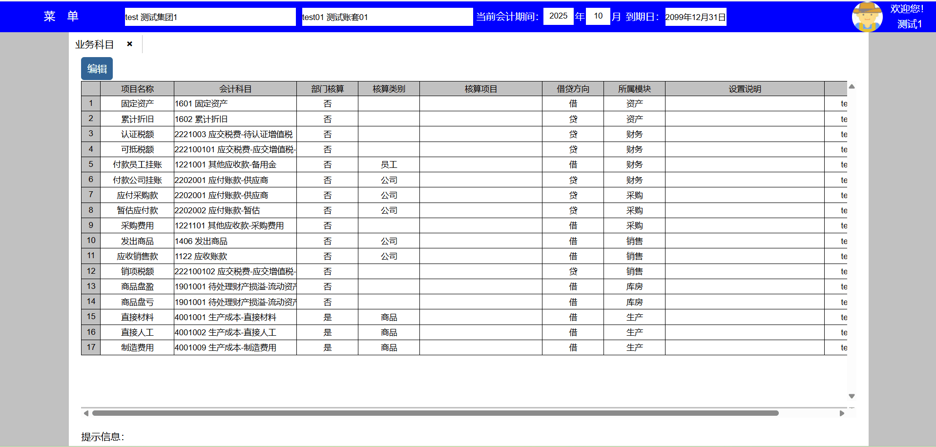Click the 编辑 button
Viewport: 936px width, 447px height.
97,69
